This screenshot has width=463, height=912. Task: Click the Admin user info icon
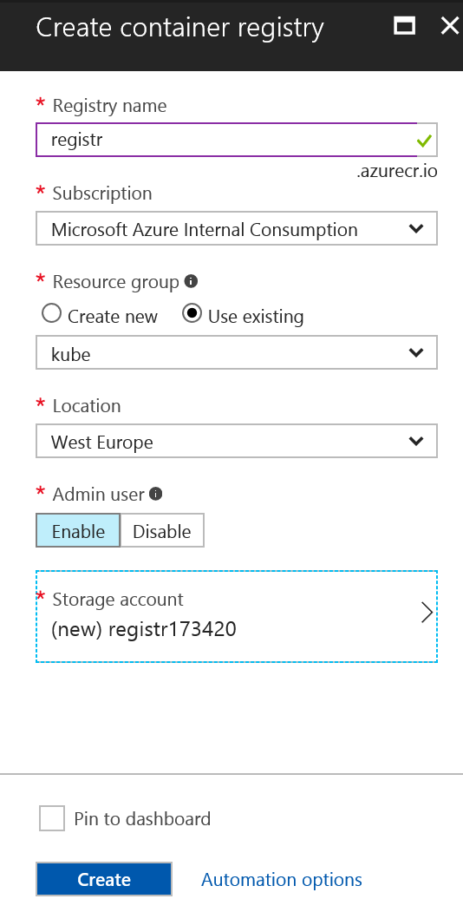pos(156,494)
